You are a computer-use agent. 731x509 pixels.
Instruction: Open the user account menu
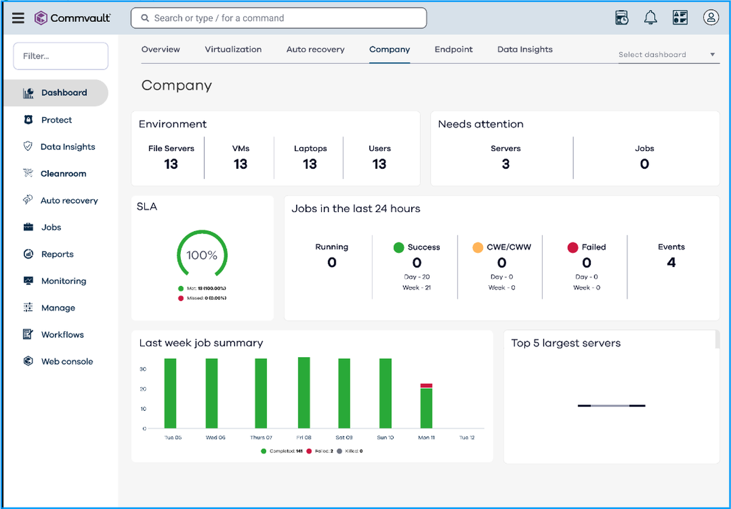(711, 18)
